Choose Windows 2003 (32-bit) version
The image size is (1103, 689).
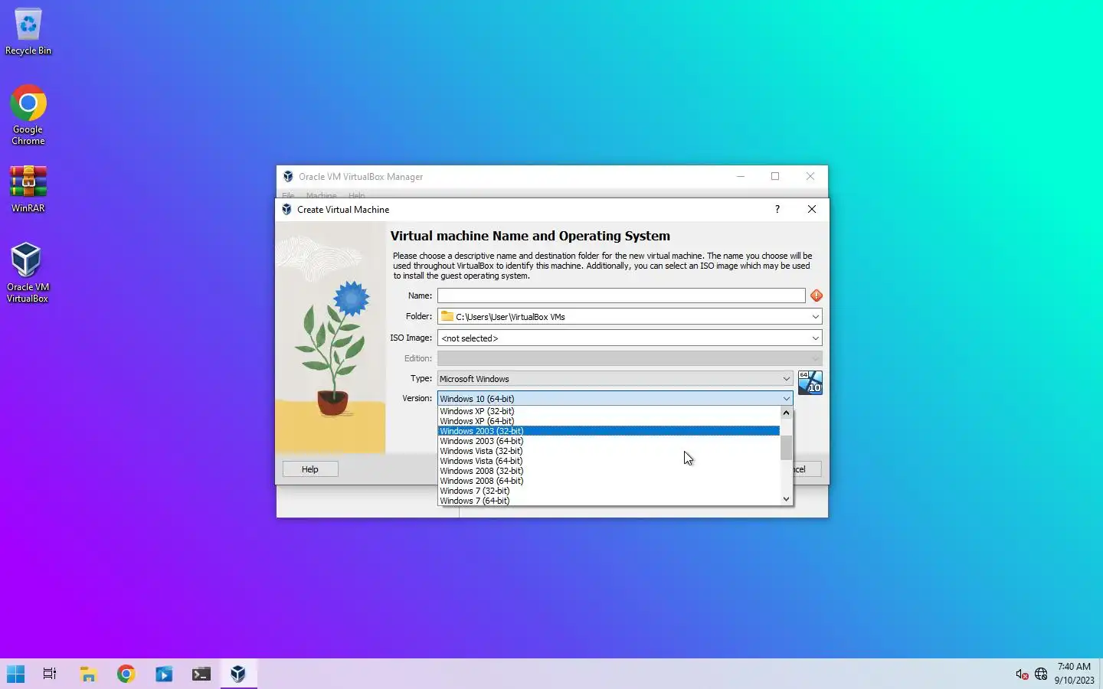[x=609, y=431]
